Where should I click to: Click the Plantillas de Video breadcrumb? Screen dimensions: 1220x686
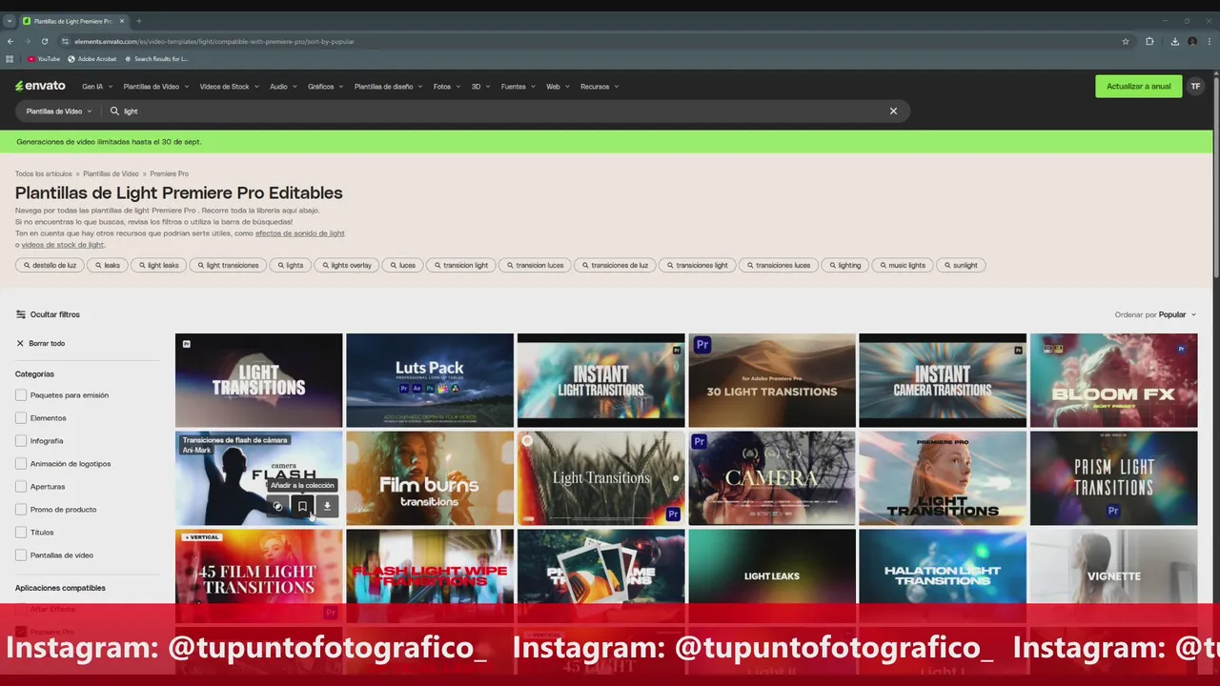point(111,174)
